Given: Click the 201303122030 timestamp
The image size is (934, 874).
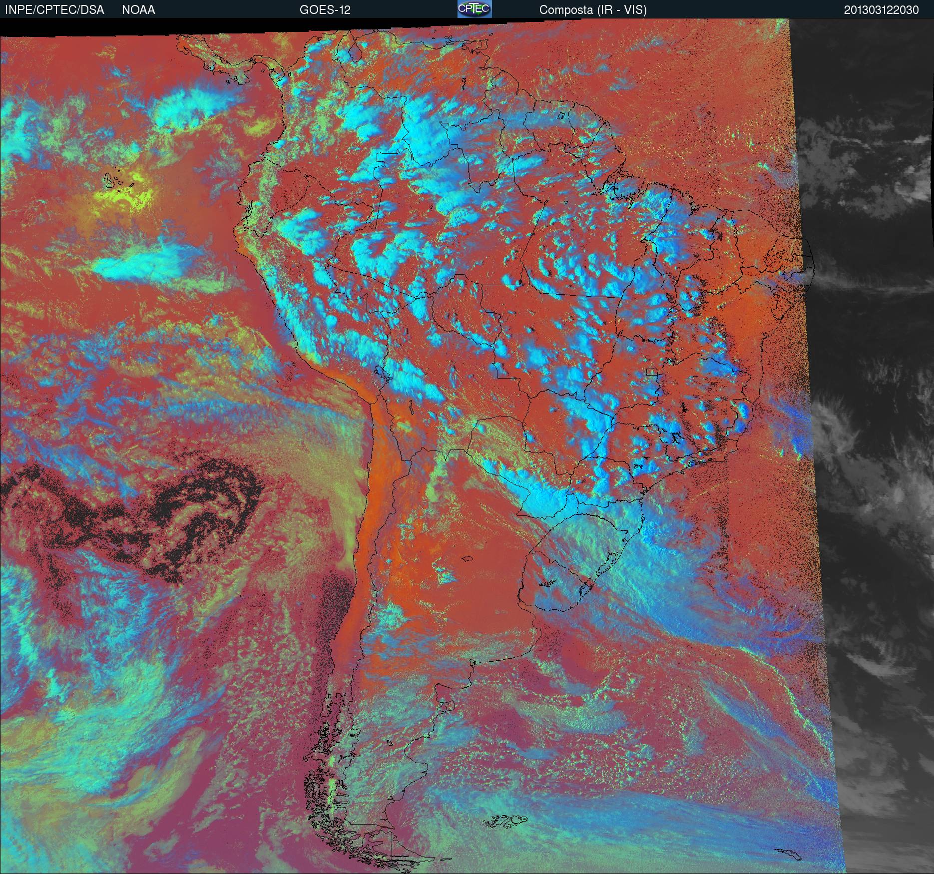Looking at the screenshot, I should coord(881,10).
